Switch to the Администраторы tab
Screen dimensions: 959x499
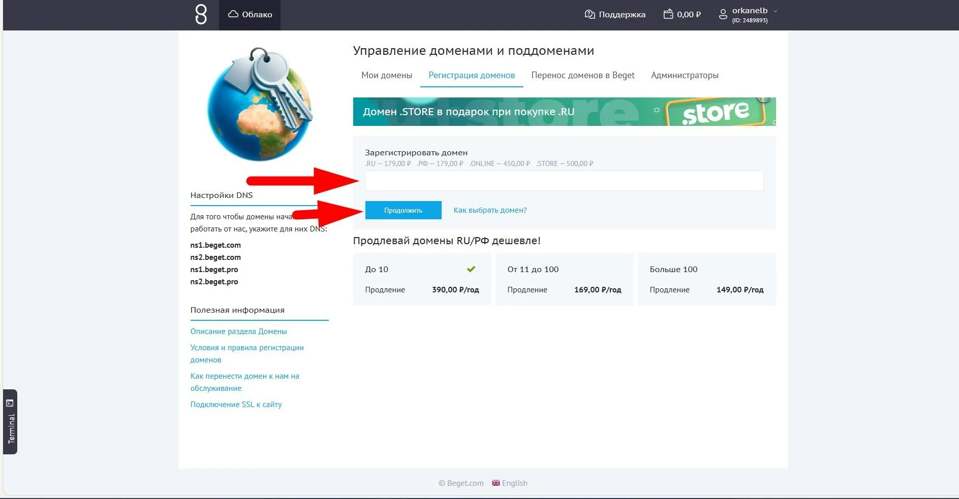685,75
